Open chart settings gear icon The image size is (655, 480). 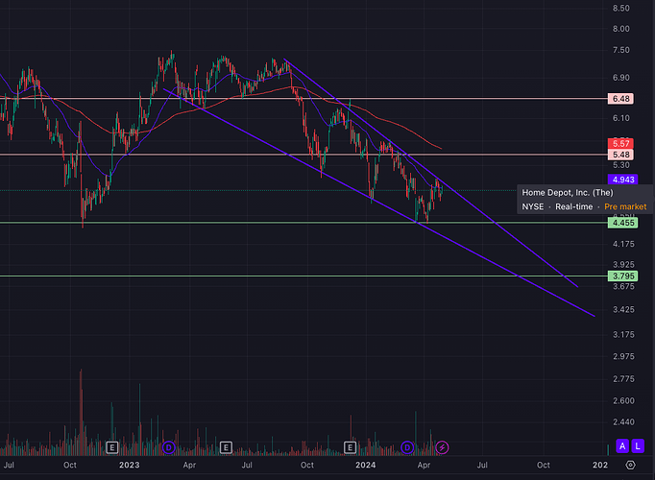[629, 464]
